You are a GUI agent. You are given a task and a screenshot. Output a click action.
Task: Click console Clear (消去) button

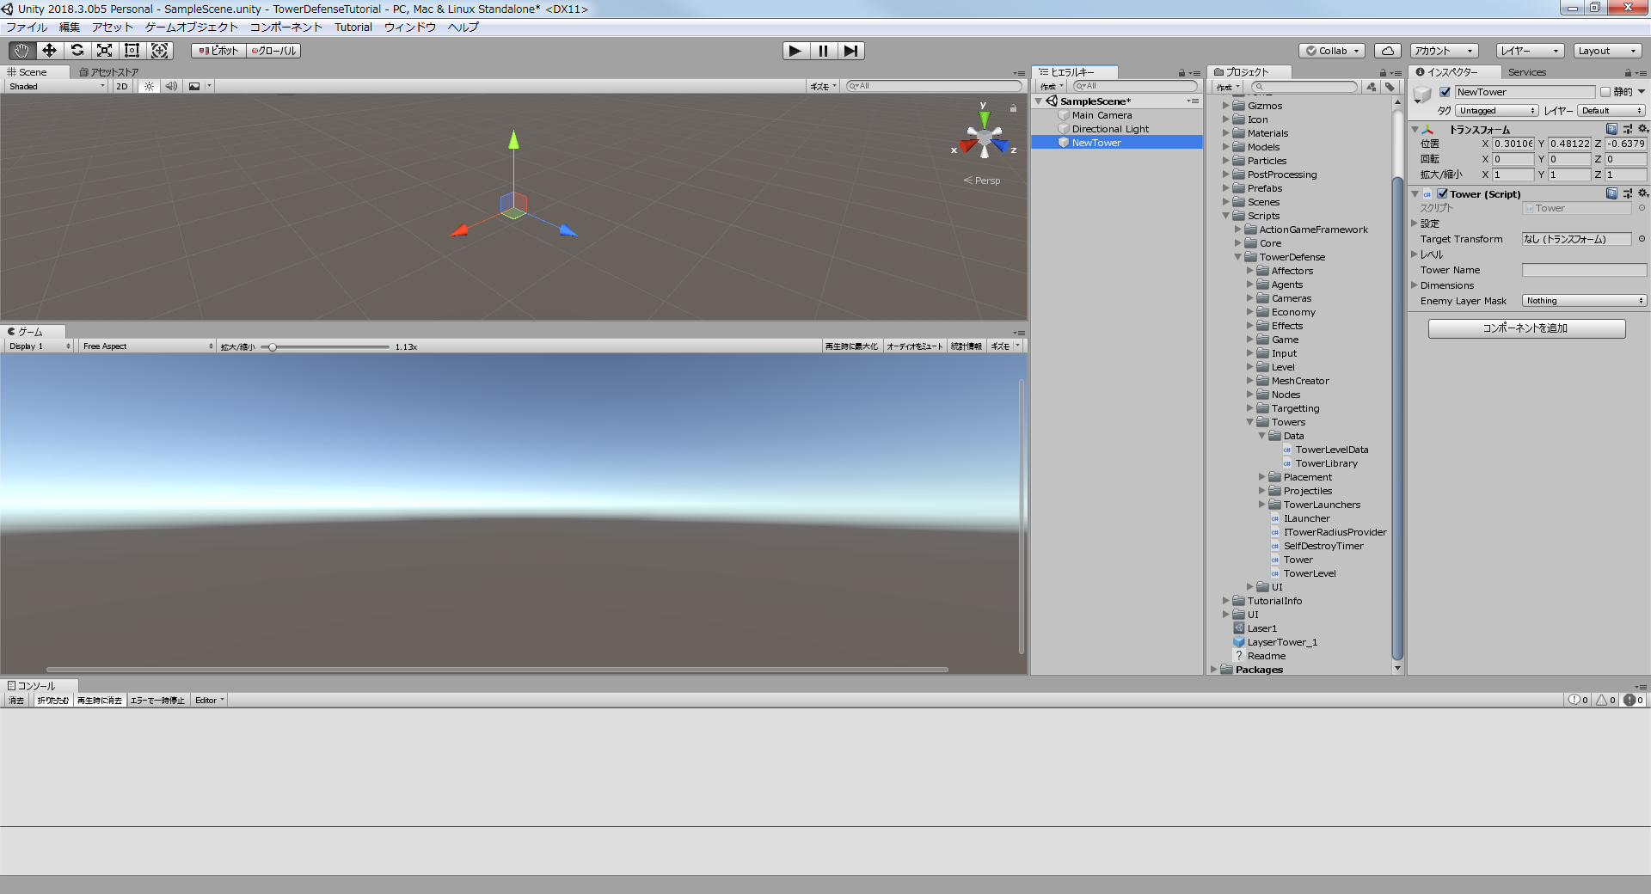16,701
